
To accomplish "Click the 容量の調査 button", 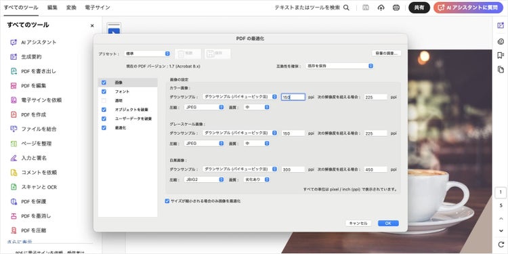I will coord(386,53).
